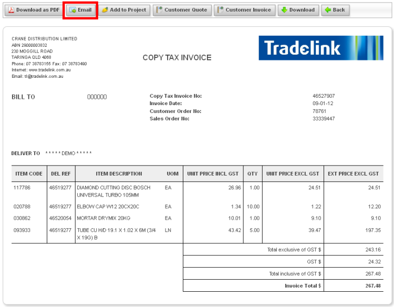Select the ABN 29000003832 line
The height and width of the screenshot is (307, 394).
tap(29, 45)
